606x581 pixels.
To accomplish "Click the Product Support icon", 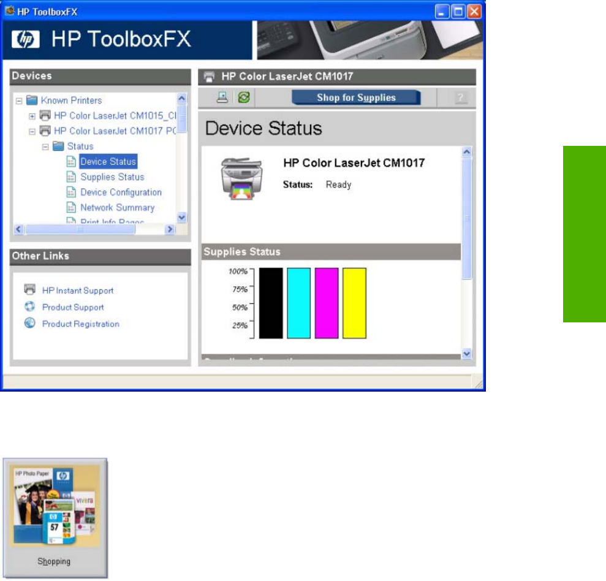I will pyautogui.click(x=30, y=306).
